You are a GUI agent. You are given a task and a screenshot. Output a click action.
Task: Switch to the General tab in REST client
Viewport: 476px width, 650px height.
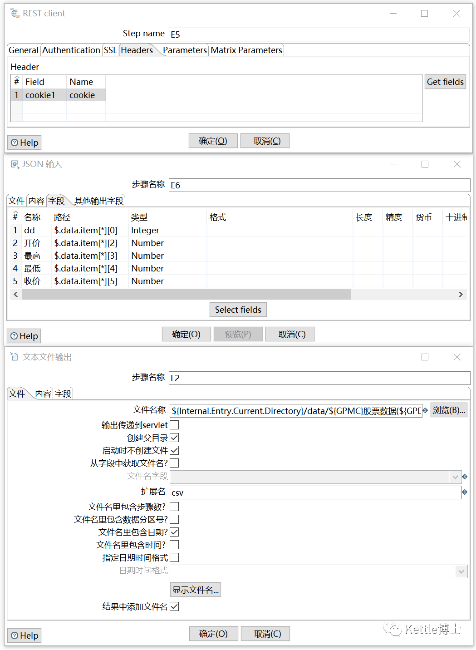(24, 50)
